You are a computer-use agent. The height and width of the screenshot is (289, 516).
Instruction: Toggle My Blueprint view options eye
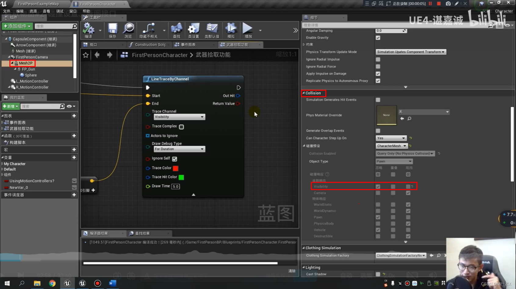[x=71, y=106]
